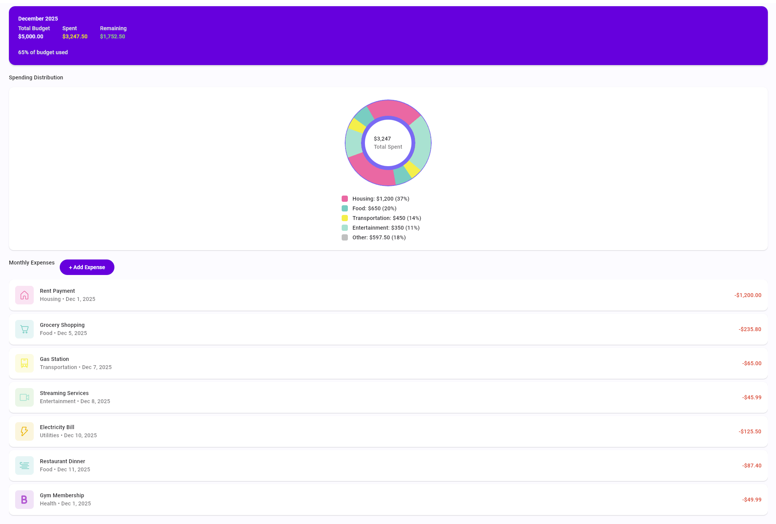Click the Streaming Services video camera icon

(x=24, y=397)
